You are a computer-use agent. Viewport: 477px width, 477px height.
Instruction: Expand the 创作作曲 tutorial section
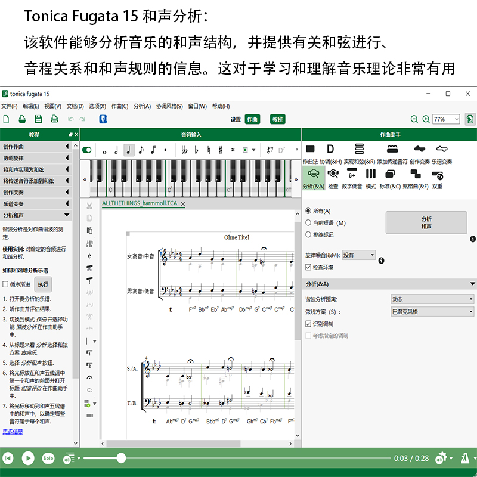36,147
